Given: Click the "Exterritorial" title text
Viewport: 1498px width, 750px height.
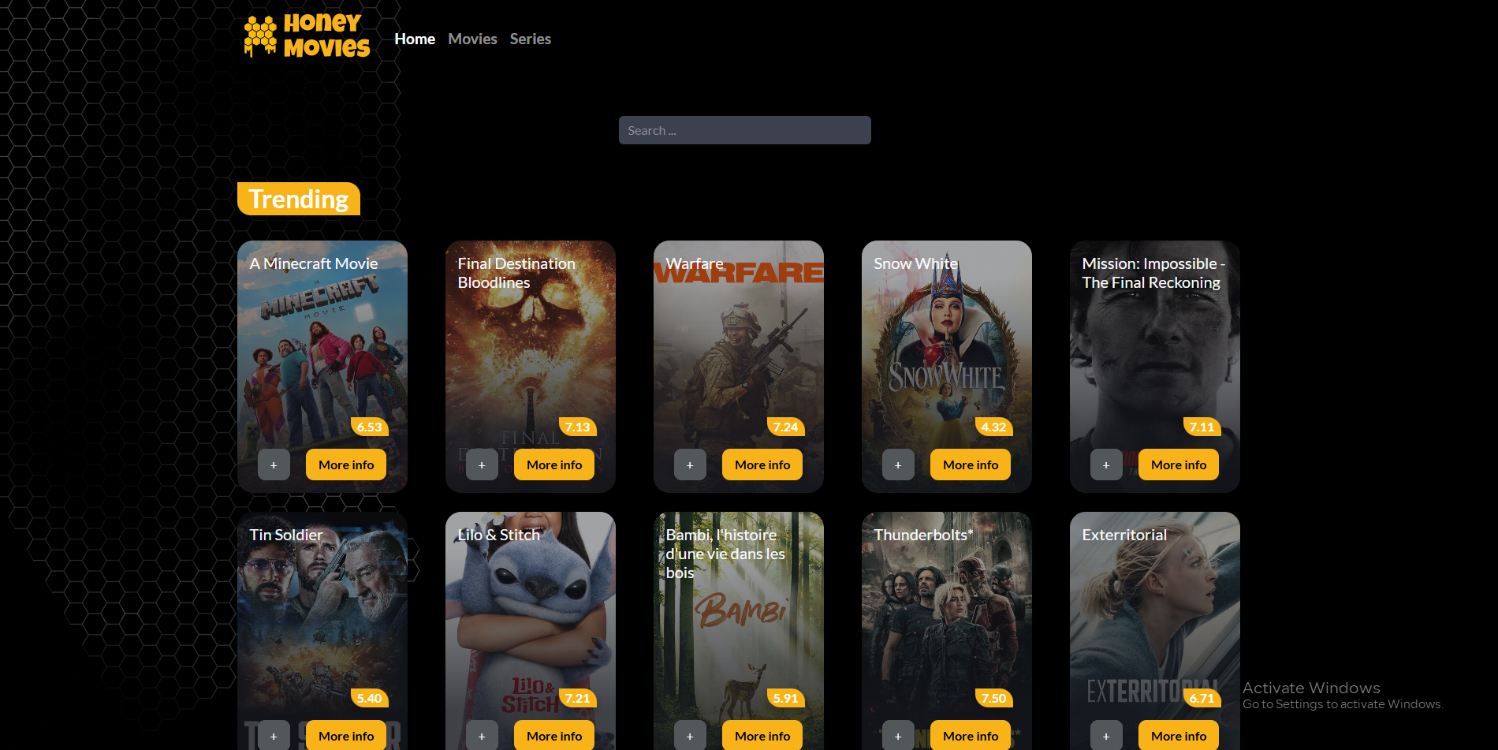Looking at the screenshot, I should pyautogui.click(x=1124, y=535).
